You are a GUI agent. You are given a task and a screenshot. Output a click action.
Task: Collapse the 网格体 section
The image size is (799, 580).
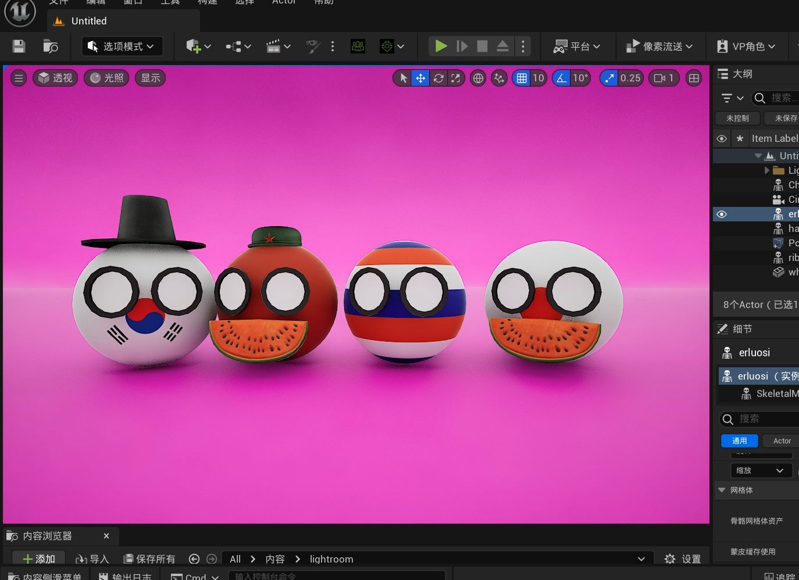point(722,490)
